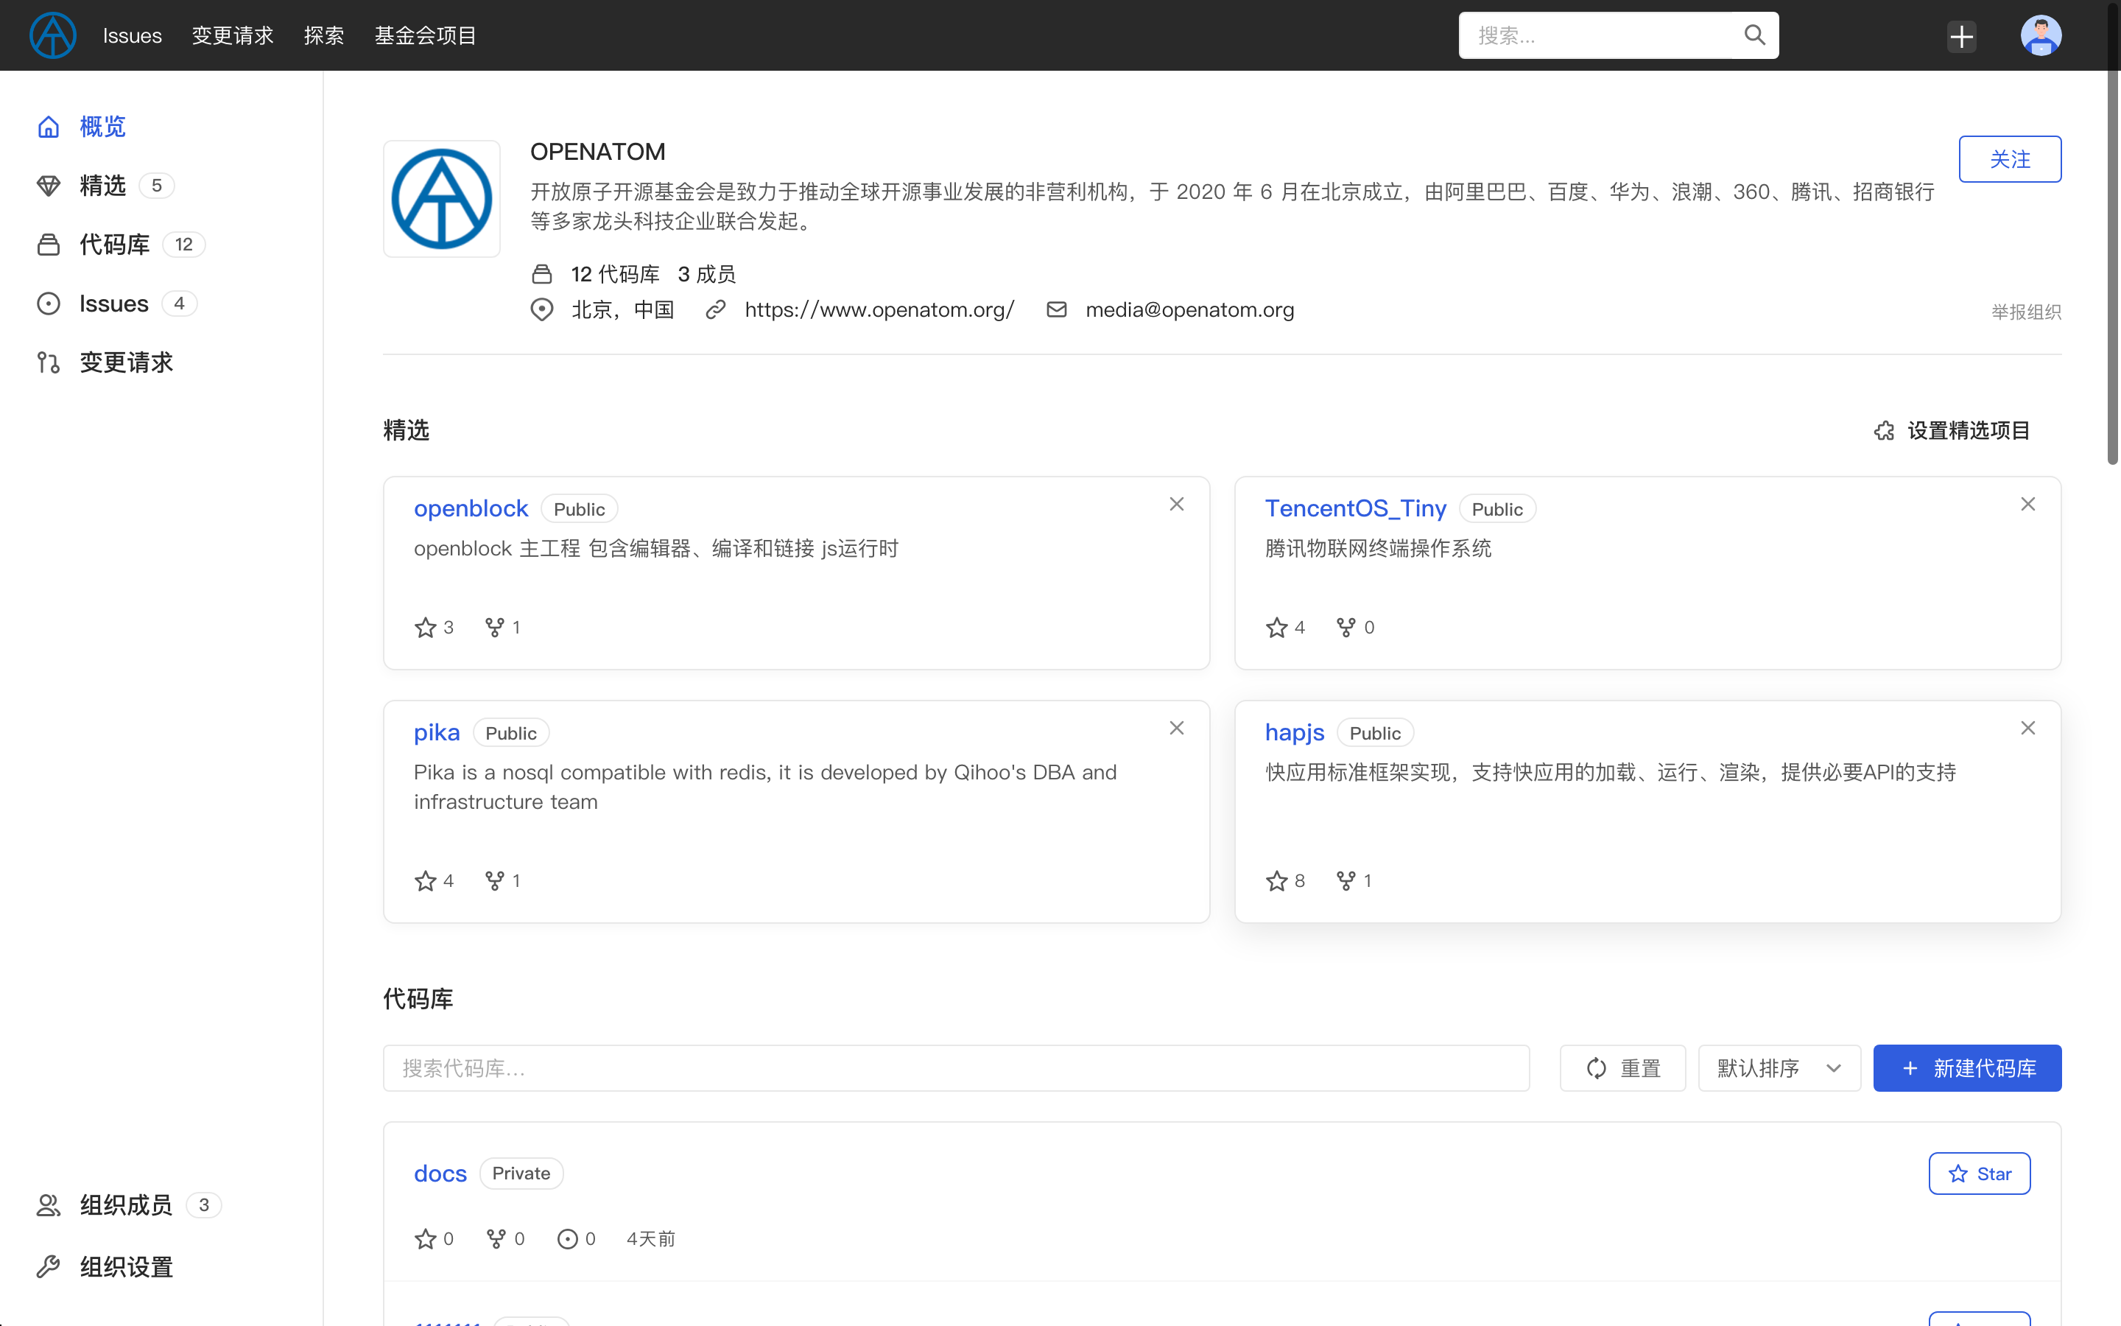Click the fork icon on pika card
2121x1326 pixels.
click(x=494, y=880)
